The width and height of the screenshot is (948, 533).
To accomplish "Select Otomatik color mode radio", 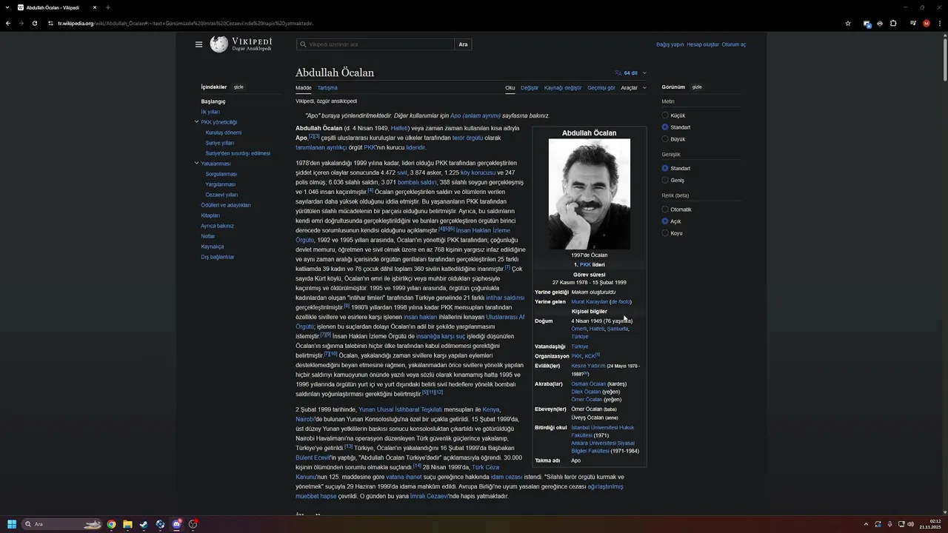I will 665,209.
